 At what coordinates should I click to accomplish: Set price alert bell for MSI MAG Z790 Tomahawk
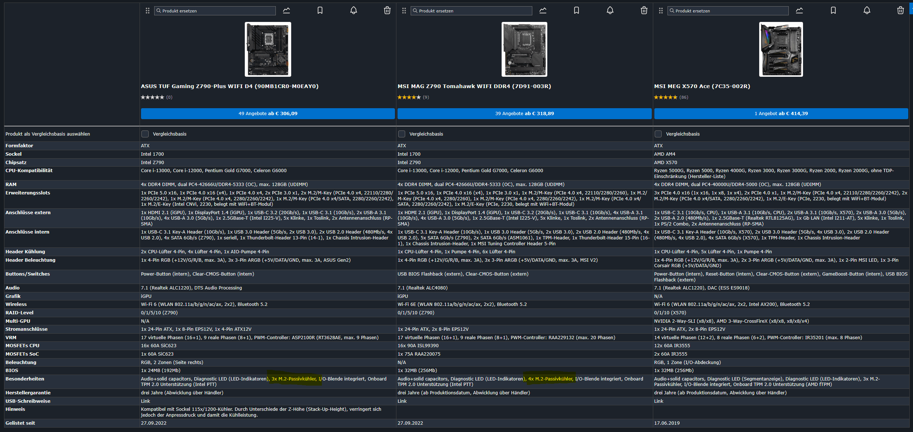point(610,11)
